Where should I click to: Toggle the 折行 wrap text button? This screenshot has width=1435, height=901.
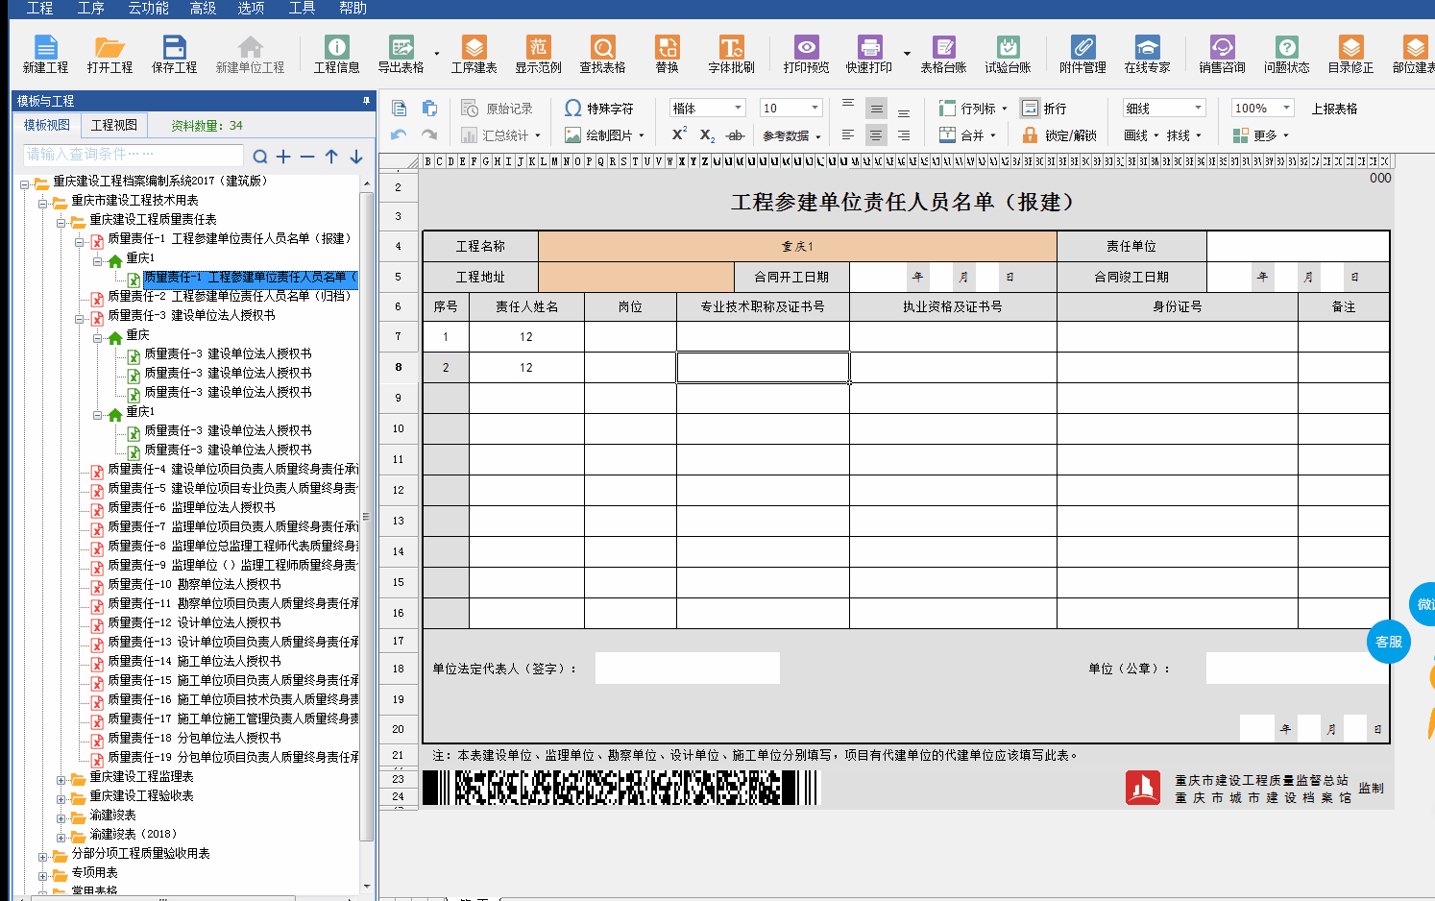click(x=1031, y=109)
